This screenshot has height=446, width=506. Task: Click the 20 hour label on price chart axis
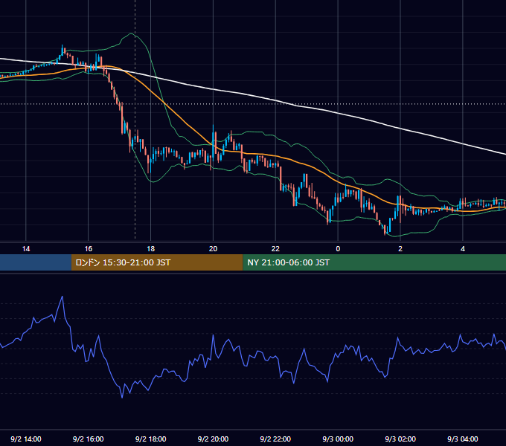[x=213, y=249]
